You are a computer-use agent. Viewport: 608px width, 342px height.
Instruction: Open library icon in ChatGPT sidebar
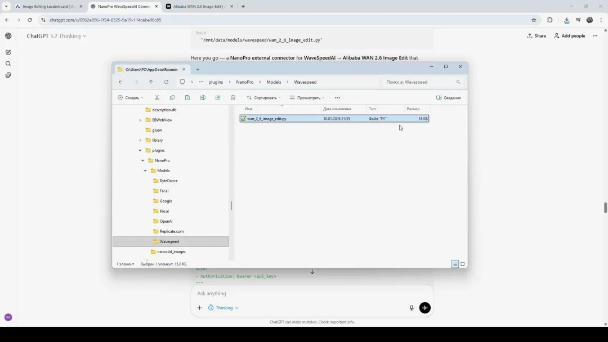8,75
